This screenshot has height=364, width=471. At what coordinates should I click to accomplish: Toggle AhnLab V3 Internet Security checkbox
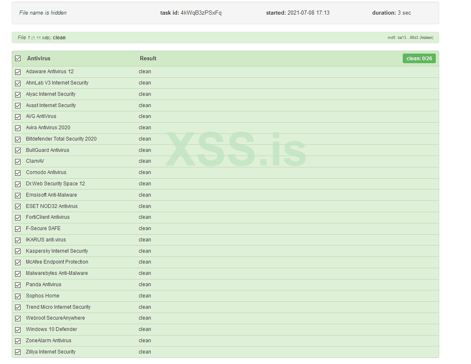pyautogui.click(x=18, y=83)
